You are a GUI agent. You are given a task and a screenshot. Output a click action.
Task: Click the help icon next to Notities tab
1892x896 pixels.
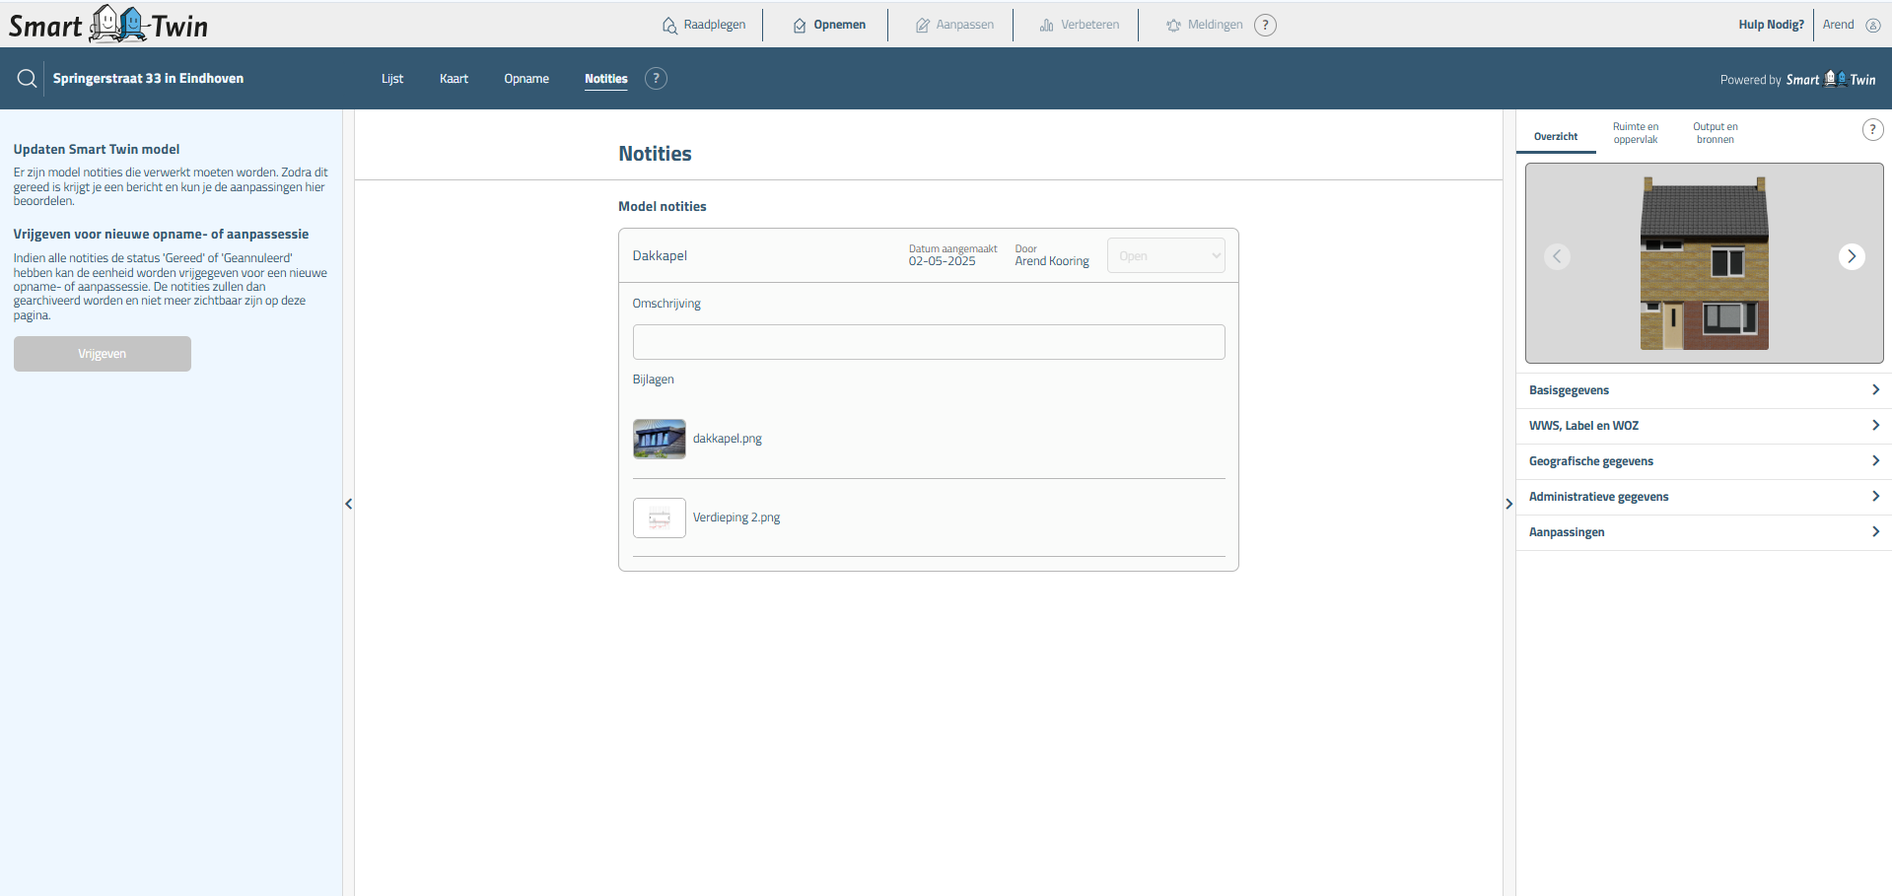656,79
